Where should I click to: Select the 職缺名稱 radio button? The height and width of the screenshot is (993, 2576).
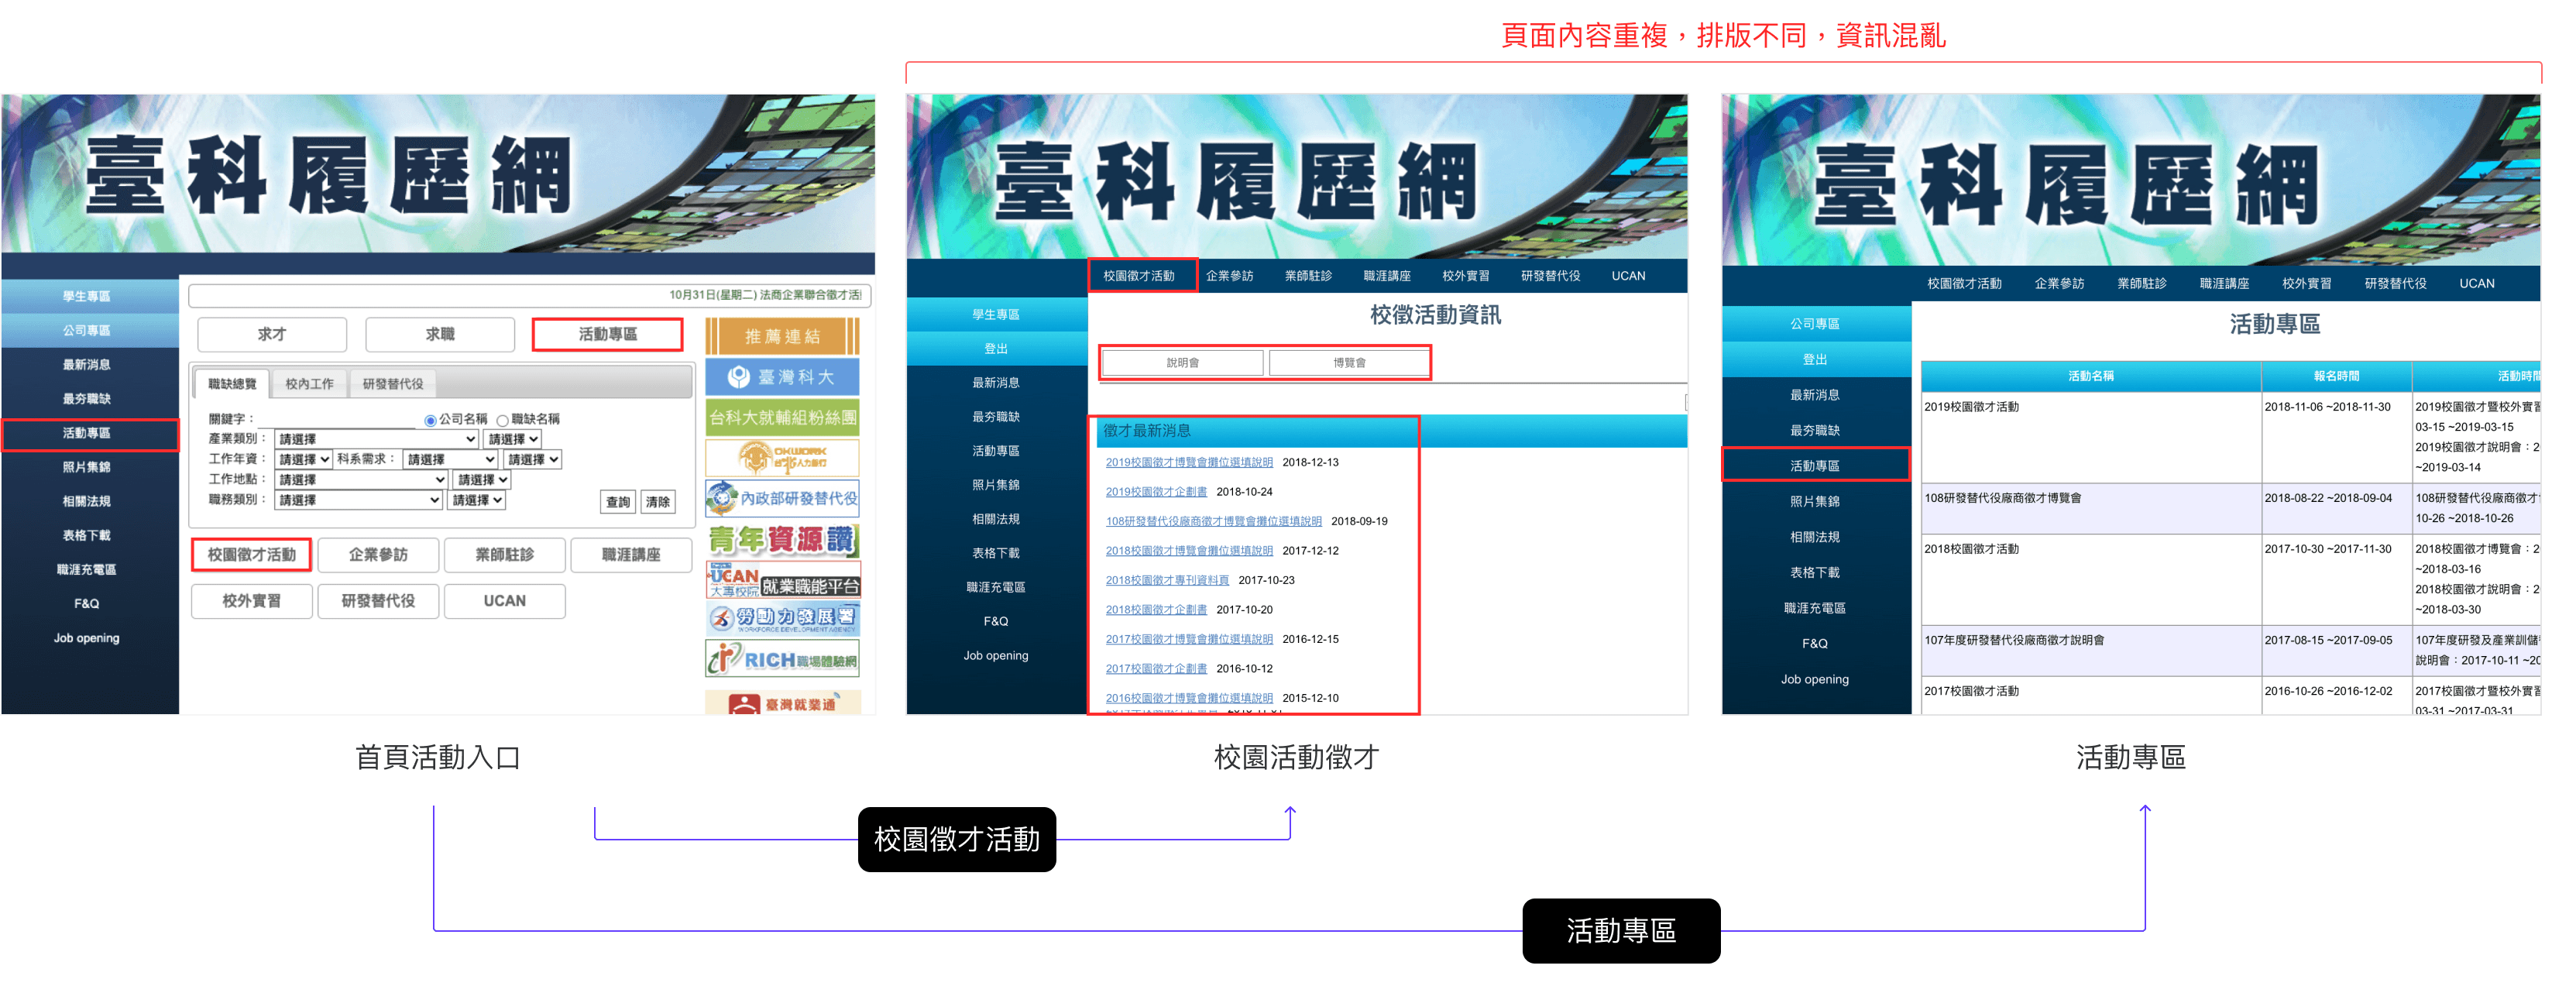(502, 420)
